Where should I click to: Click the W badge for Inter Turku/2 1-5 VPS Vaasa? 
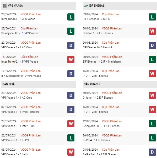tap(71, 59)
